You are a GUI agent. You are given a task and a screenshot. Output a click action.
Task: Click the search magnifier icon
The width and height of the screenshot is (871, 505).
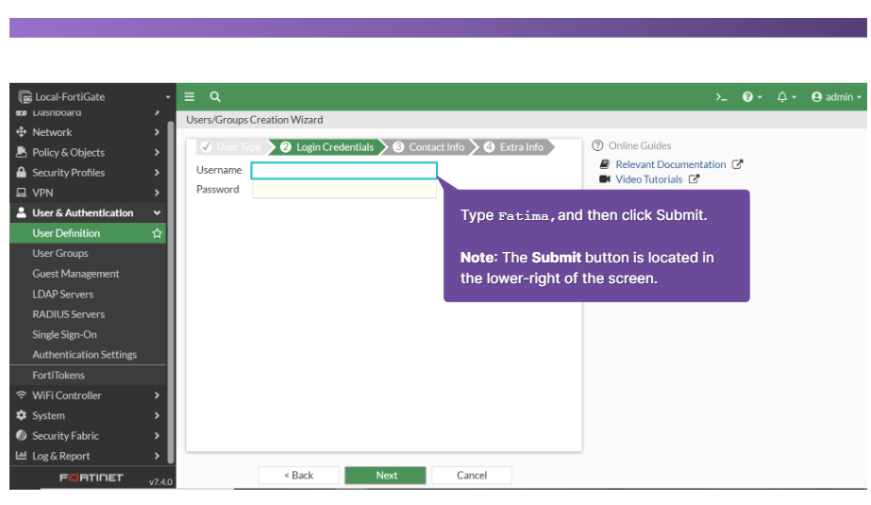click(215, 96)
